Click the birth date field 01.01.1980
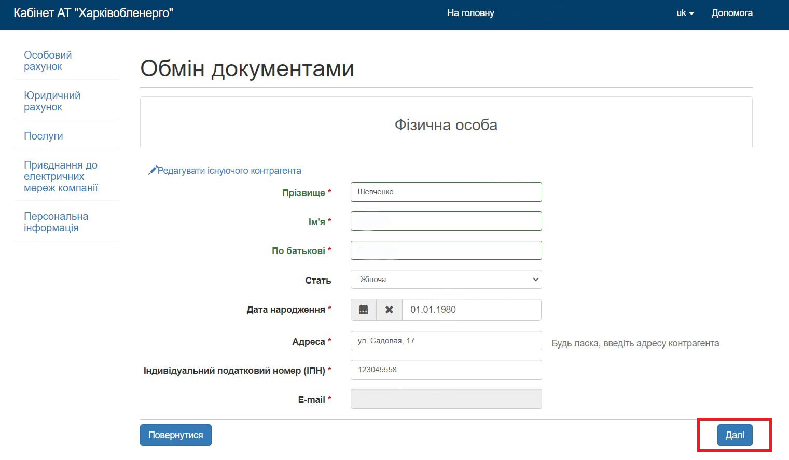 click(x=472, y=310)
